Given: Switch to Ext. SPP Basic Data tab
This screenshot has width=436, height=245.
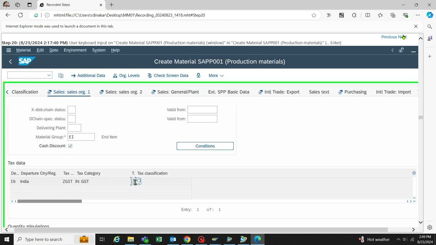Looking at the screenshot, I should tap(229, 92).
